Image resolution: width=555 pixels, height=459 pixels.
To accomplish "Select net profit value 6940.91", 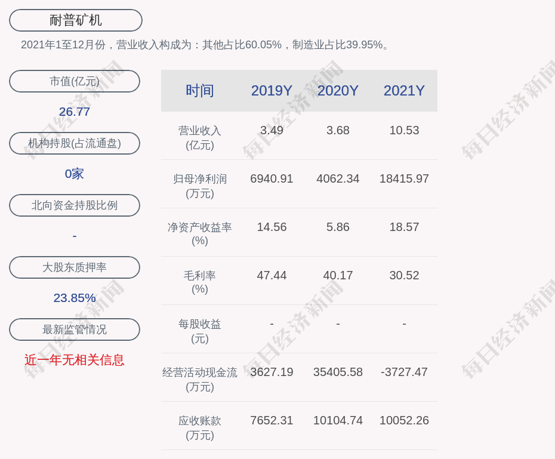I will click(x=272, y=178).
